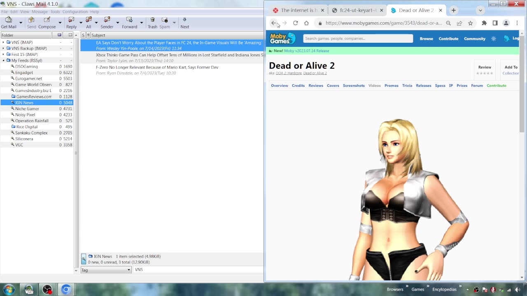
Task: Click the Trash toolbar icon
Action: click(x=152, y=20)
